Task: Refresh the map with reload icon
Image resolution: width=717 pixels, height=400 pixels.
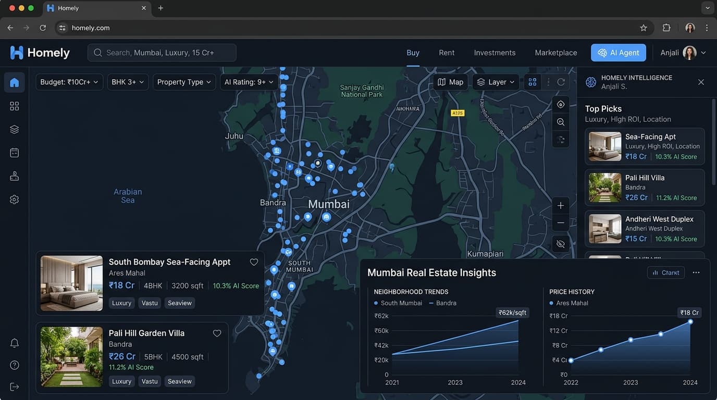Action: click(x=561, y=82)
